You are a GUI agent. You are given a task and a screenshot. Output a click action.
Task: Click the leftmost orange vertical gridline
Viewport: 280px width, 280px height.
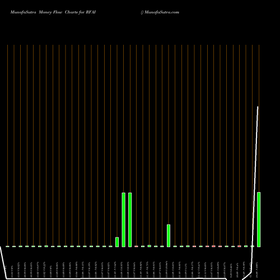(7, 145)
